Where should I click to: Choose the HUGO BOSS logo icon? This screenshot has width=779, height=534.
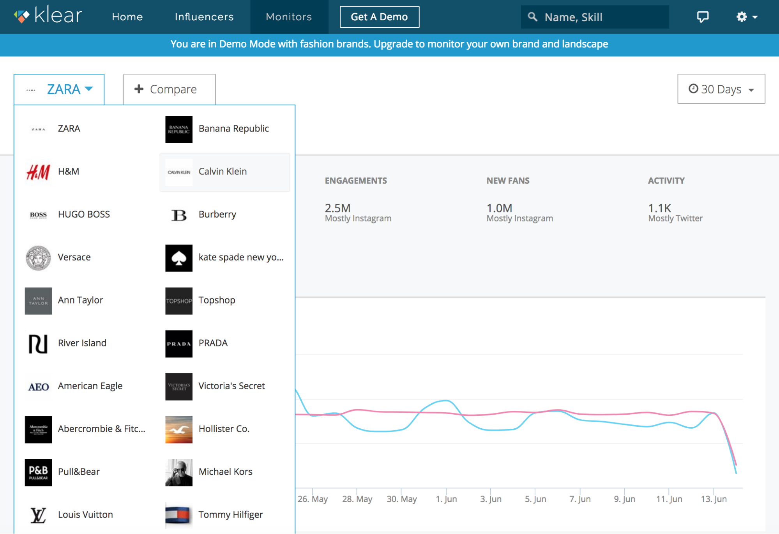coord(38,215)
